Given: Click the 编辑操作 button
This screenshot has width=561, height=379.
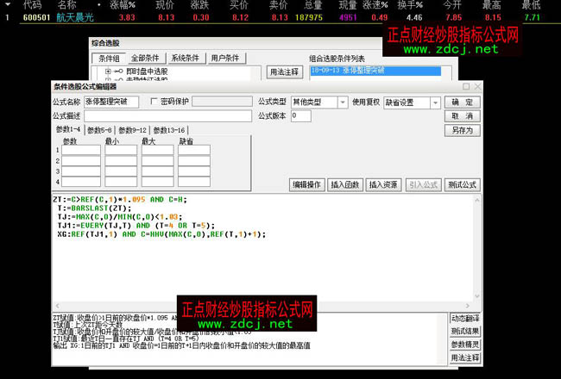Looking at the screenshot, I should (307, 184).
